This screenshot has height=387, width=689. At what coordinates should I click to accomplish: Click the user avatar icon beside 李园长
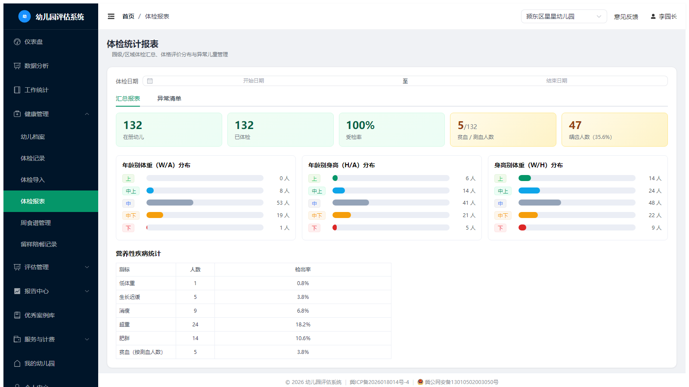click(653, 16)
